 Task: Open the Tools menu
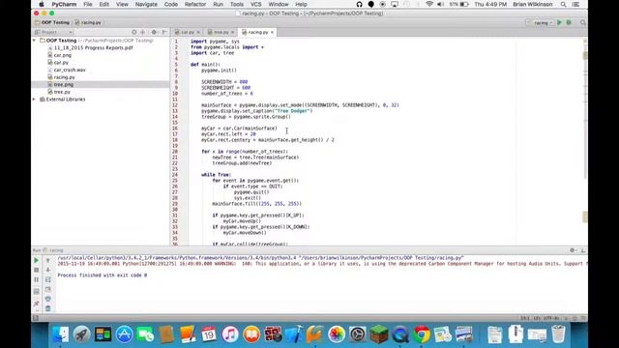[236, 4]
